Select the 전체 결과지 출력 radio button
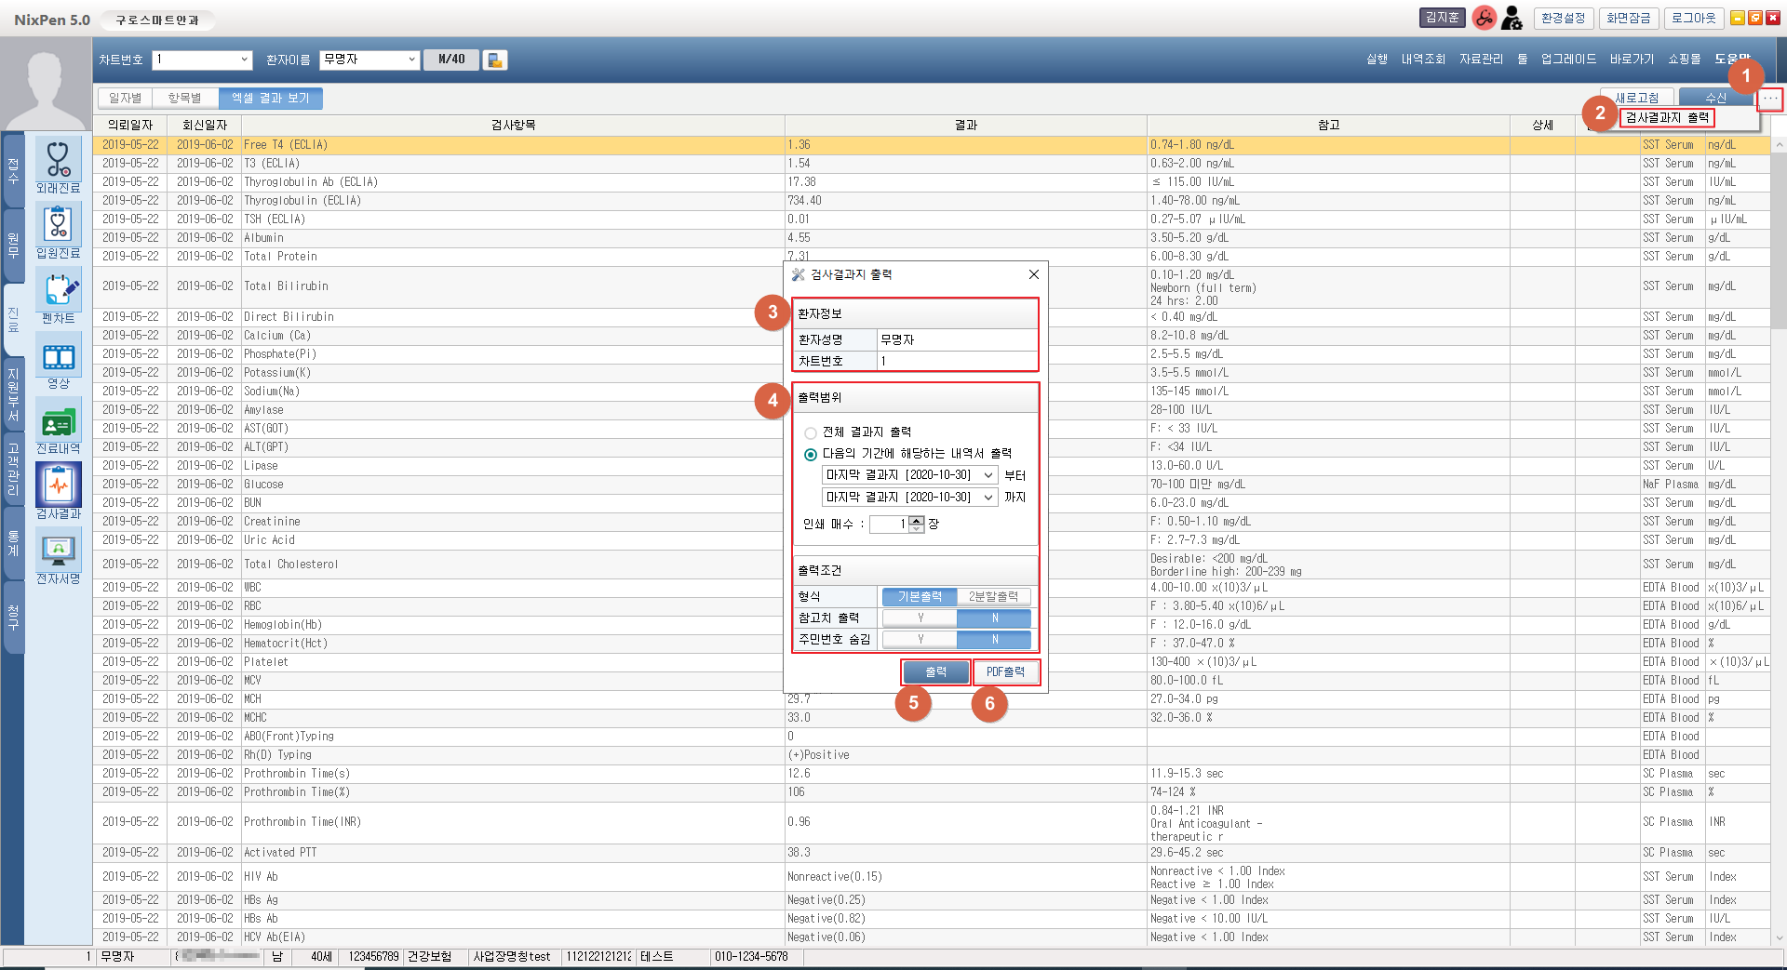Image resolution: width=1787 pixels, height=970 pixels. (811, 433)
